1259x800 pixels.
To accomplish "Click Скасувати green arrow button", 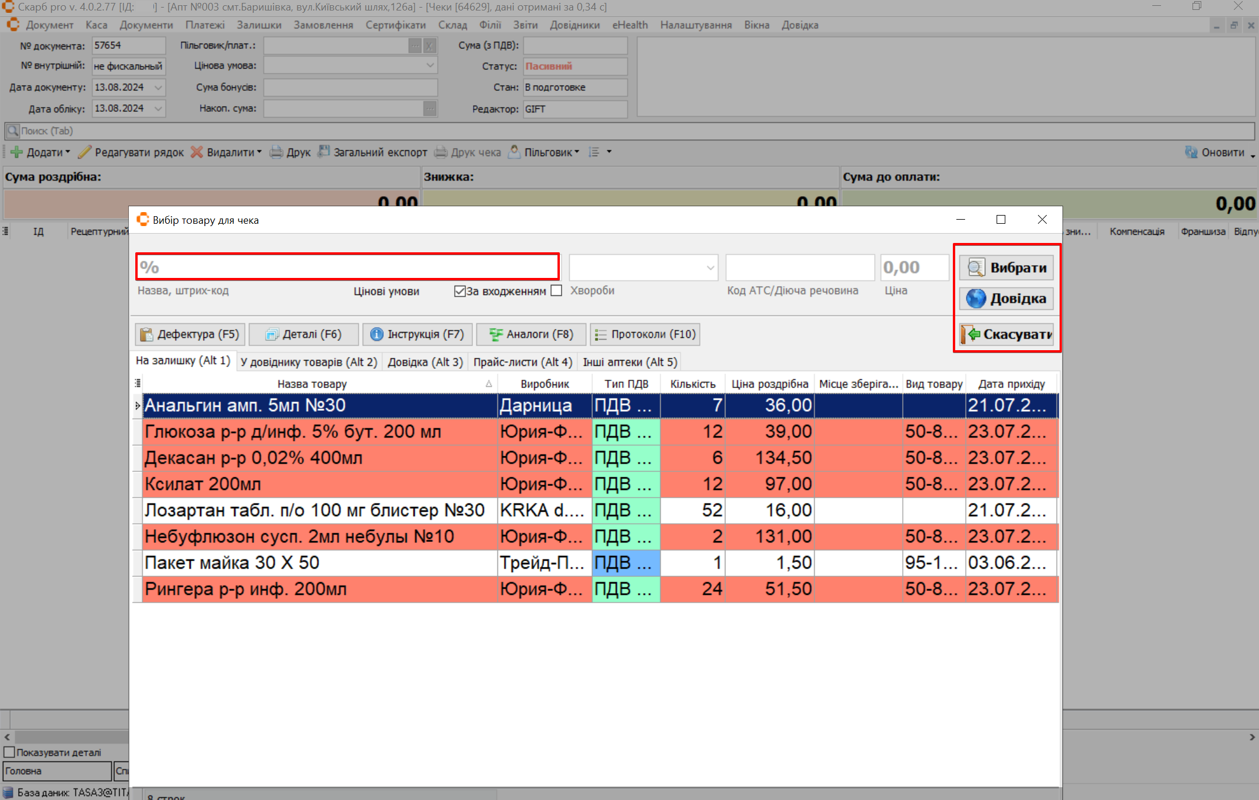I will pos(1007,334).
